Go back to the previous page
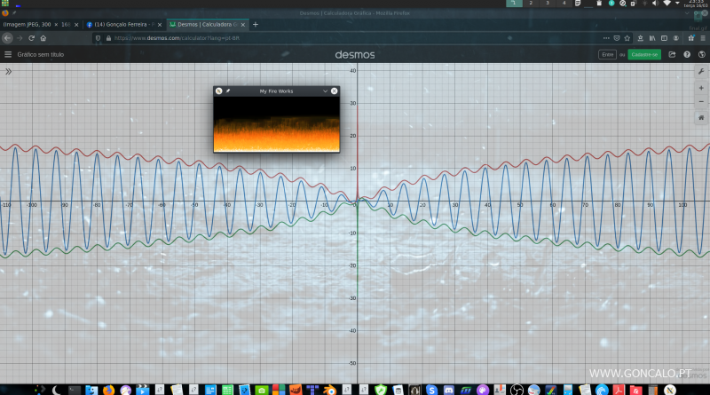The width and height of the screenshot is (710, 395). pos(7,38)
